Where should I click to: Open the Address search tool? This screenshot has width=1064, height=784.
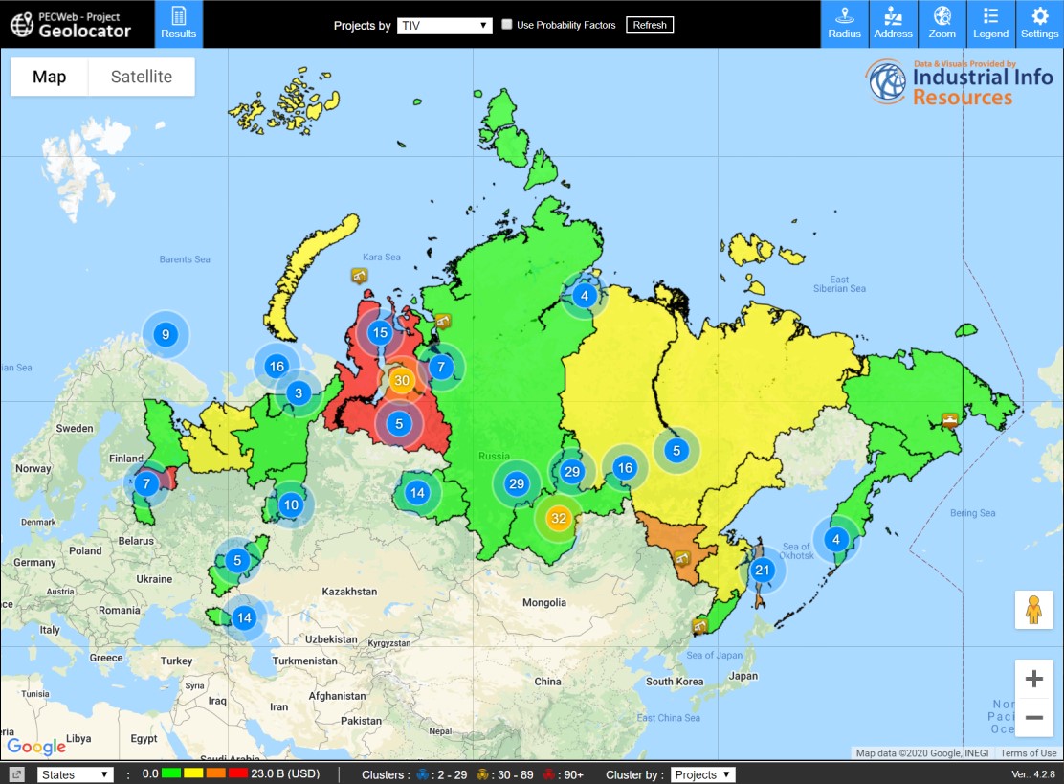tap(893, 24)
